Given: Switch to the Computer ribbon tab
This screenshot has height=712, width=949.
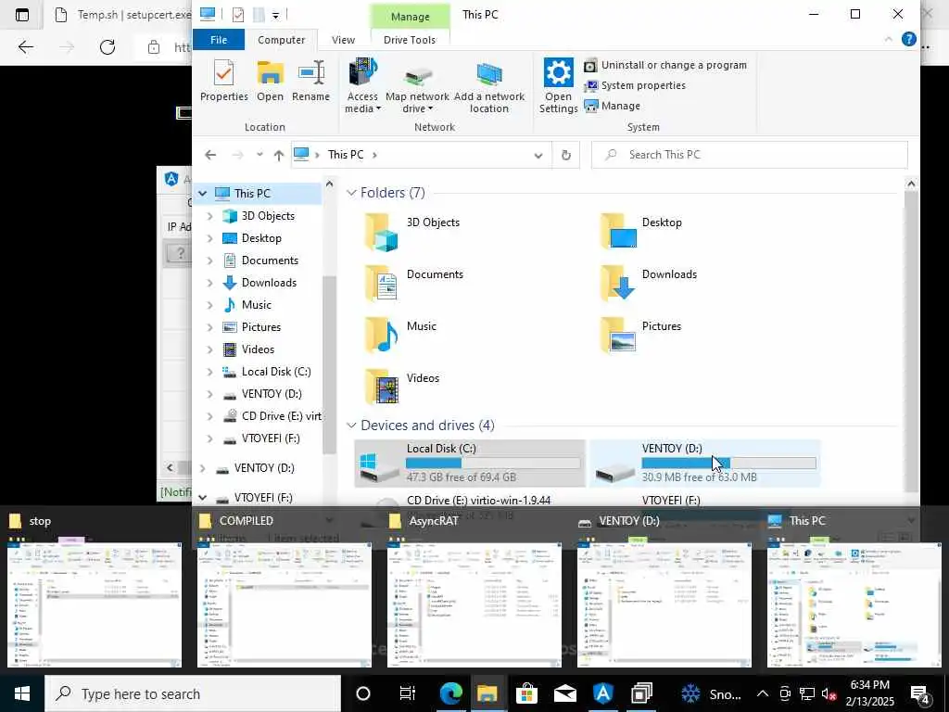Looking at the screenshot, I should [x=282, y=40].
